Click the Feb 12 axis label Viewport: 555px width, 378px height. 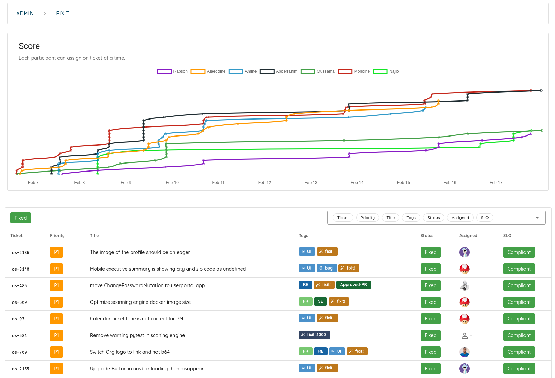pyautogui.click(x=265, y=183)
